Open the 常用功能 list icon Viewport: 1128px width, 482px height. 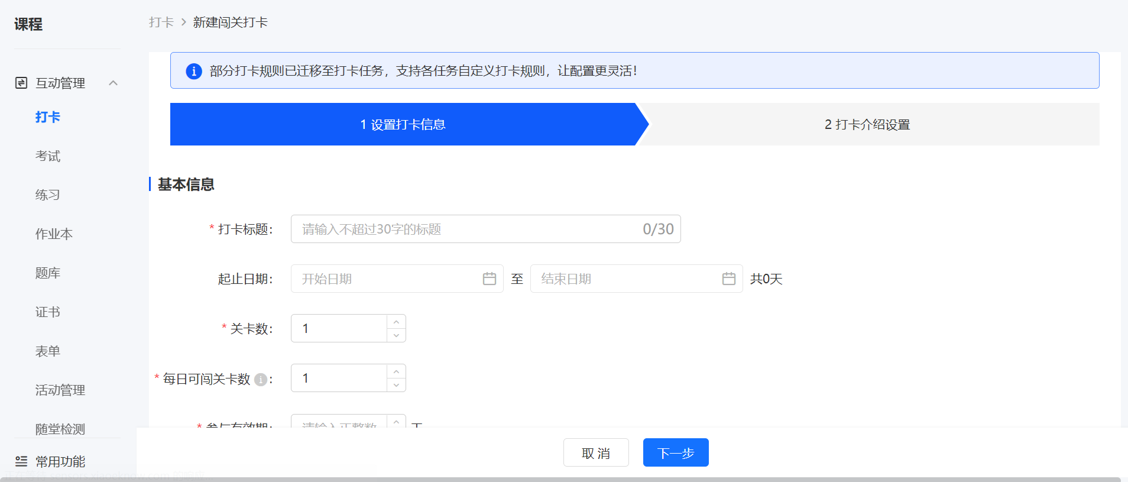tap(21, 461)
